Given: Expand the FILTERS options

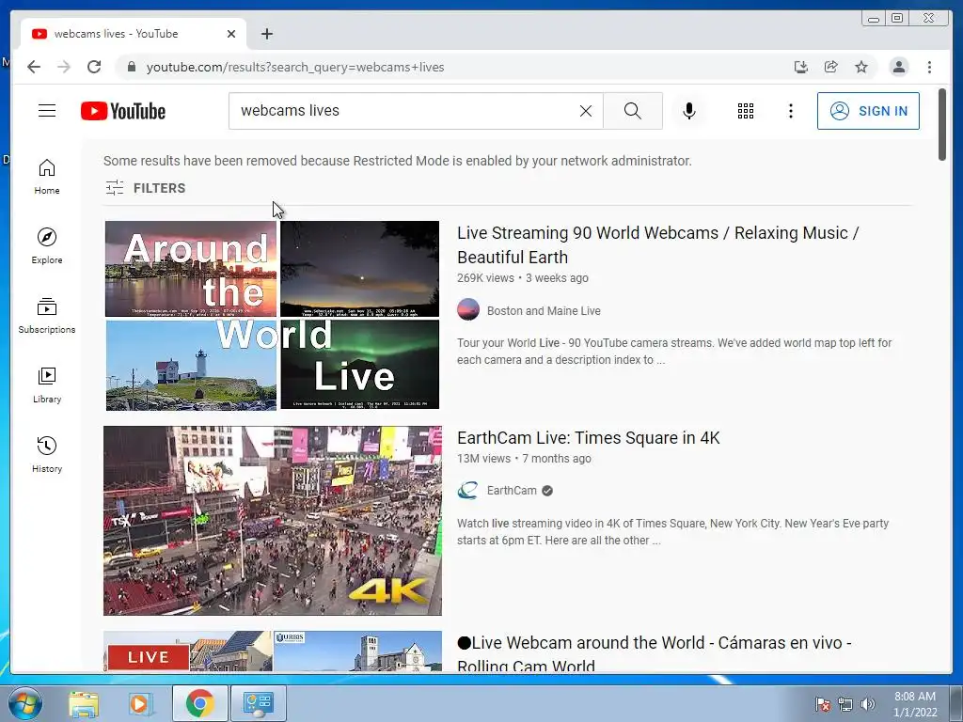Looking at the screenshot, I should tap(146, 188).
